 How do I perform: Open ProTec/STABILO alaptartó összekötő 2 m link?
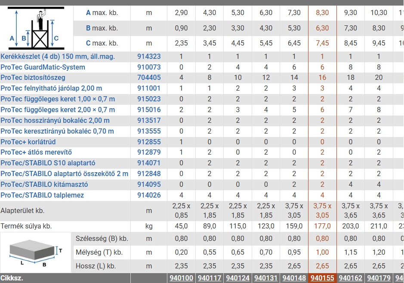65,173
